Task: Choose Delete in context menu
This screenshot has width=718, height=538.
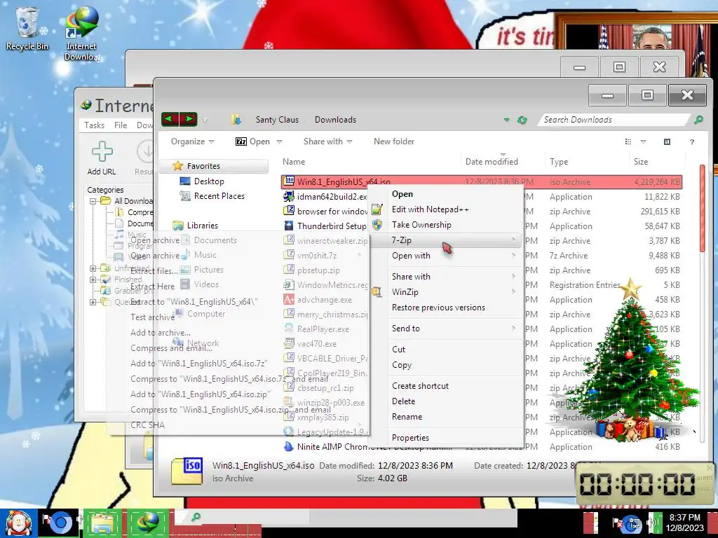Action: tap(446, 401)
